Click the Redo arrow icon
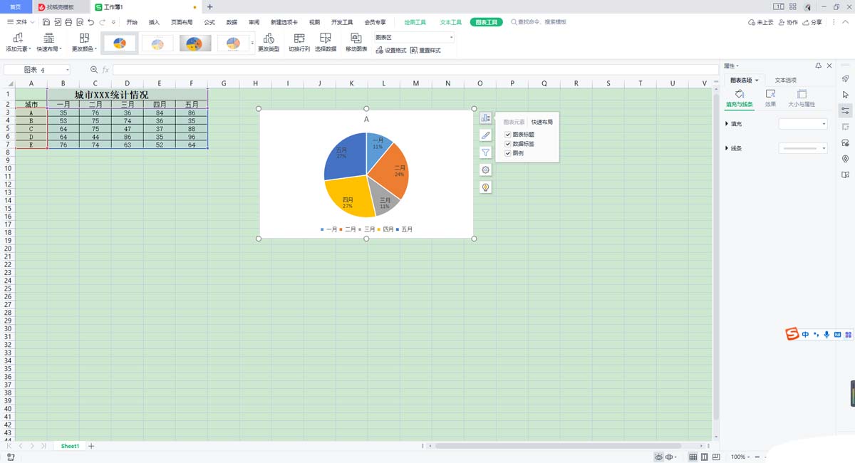 103,22
